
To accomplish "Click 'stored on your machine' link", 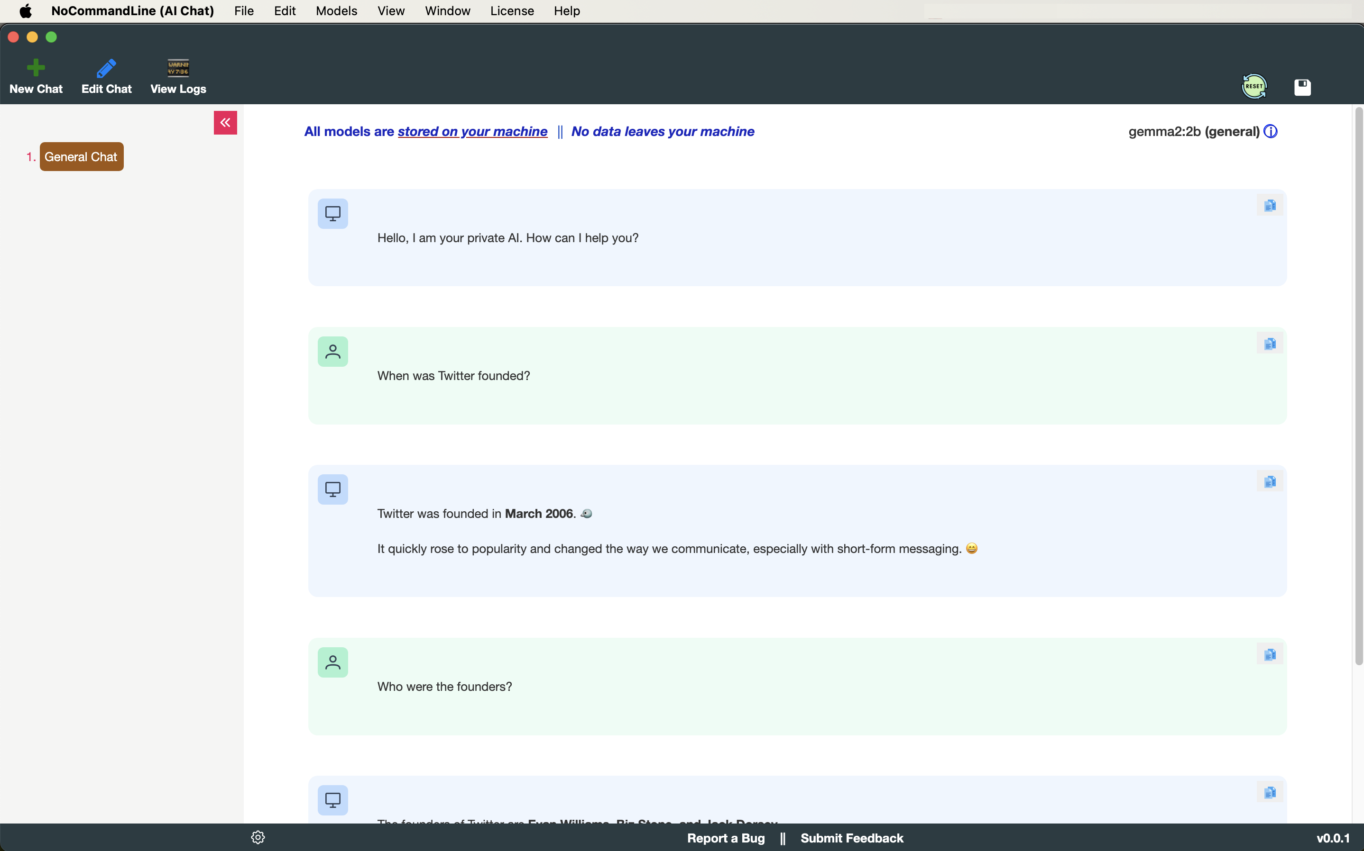I will click(472, 131).
